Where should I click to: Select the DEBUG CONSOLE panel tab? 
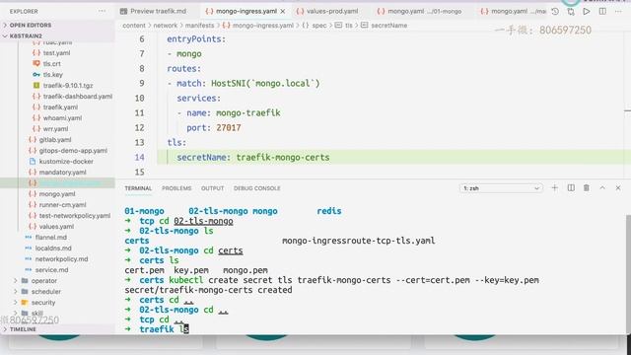[x=256, y=188]
